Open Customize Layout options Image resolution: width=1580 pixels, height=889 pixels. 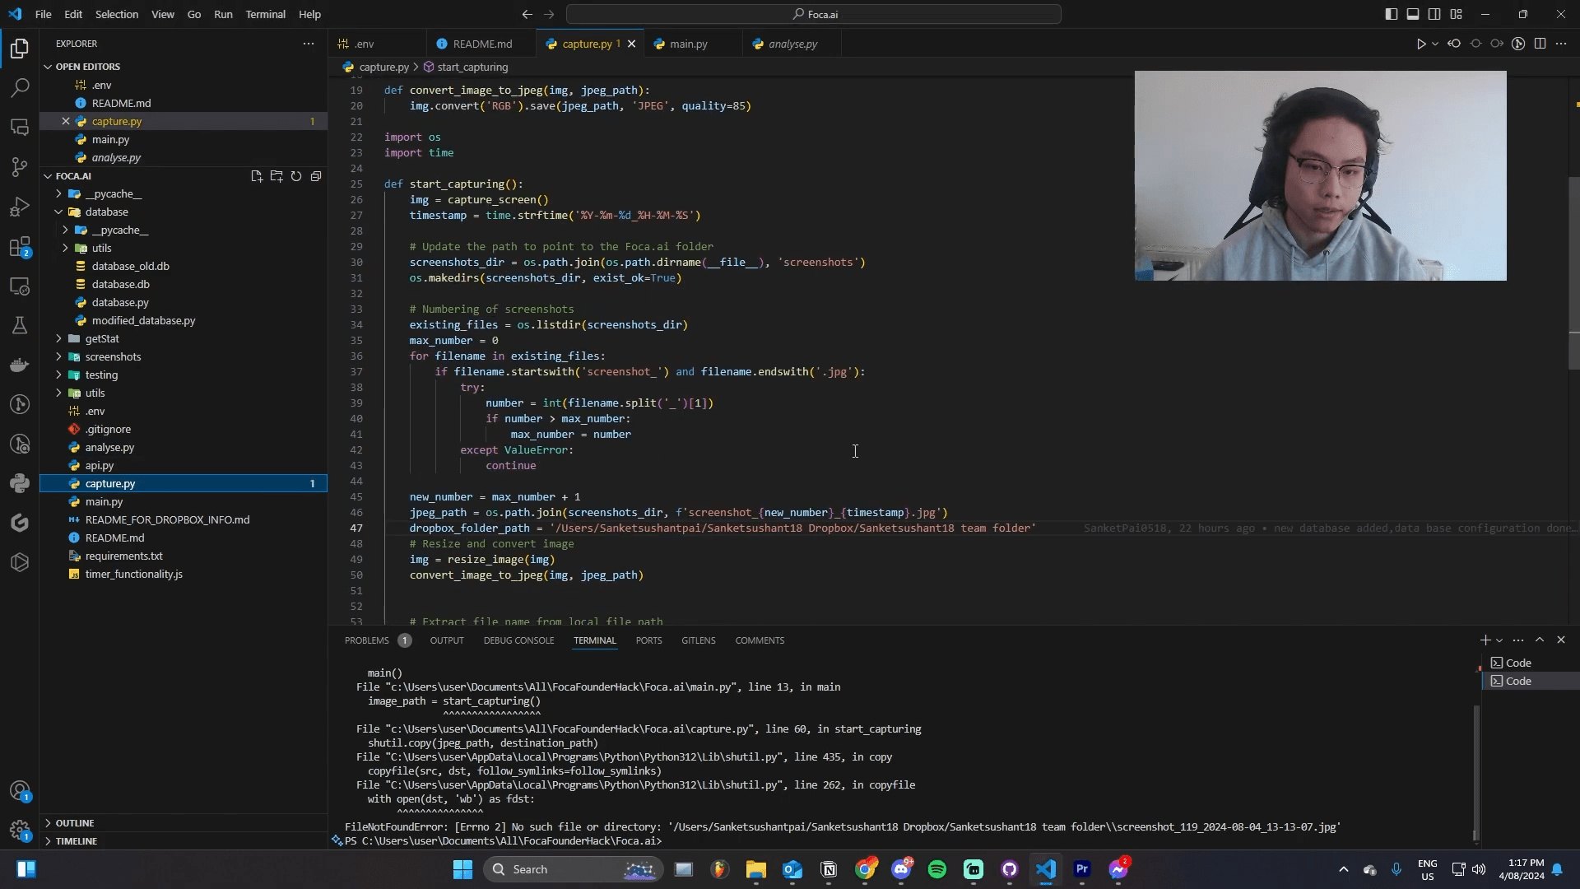[x=1456, y=14]
